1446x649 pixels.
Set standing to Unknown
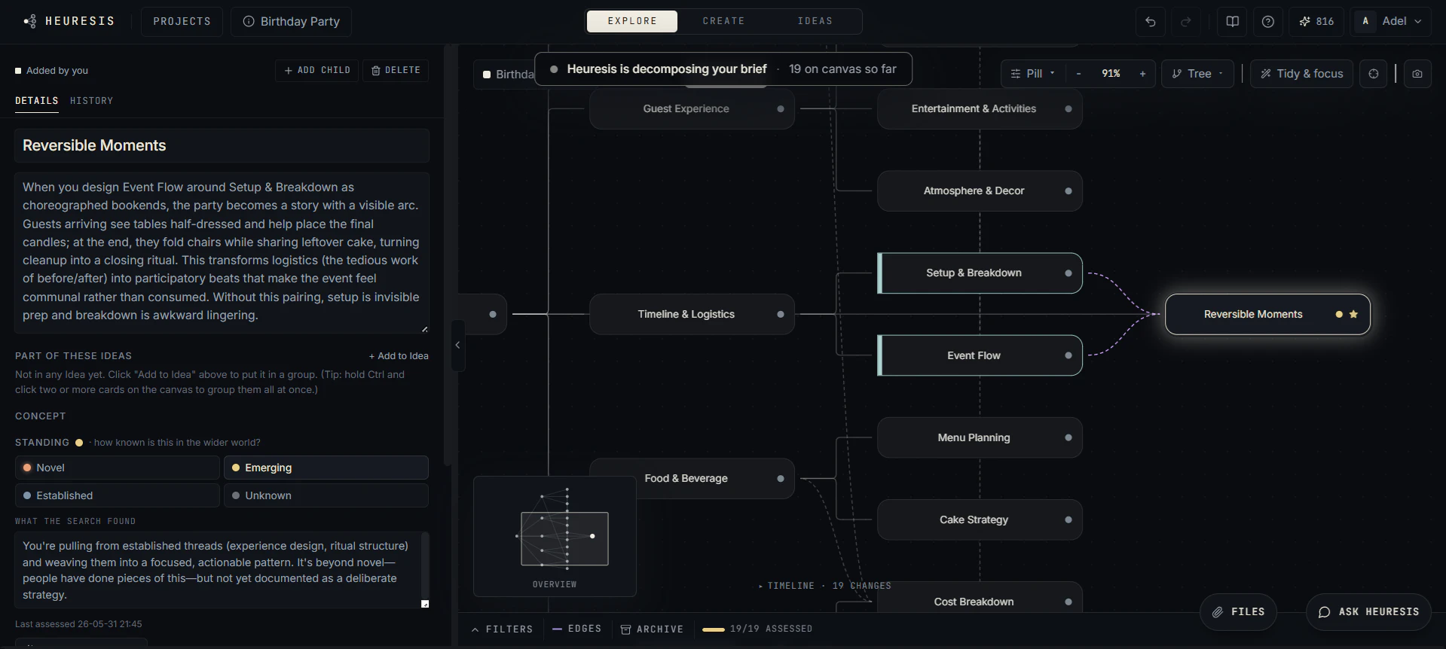point(326,495)
